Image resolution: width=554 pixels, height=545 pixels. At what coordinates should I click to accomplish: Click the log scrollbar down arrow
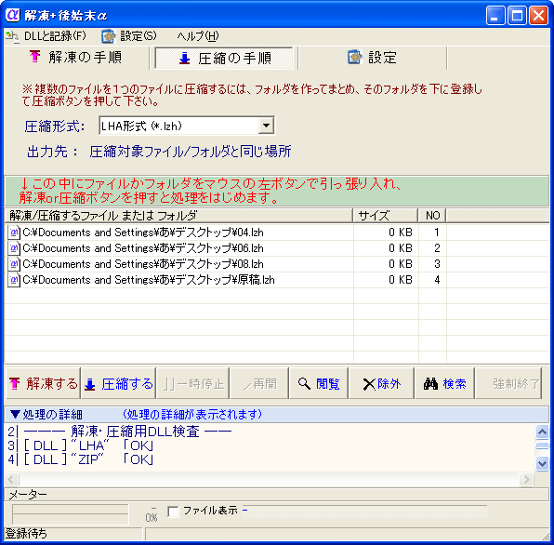click(x=542, y=463)
